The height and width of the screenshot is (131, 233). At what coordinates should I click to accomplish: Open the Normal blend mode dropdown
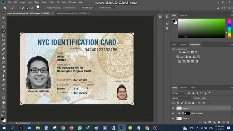click(182, 98)
